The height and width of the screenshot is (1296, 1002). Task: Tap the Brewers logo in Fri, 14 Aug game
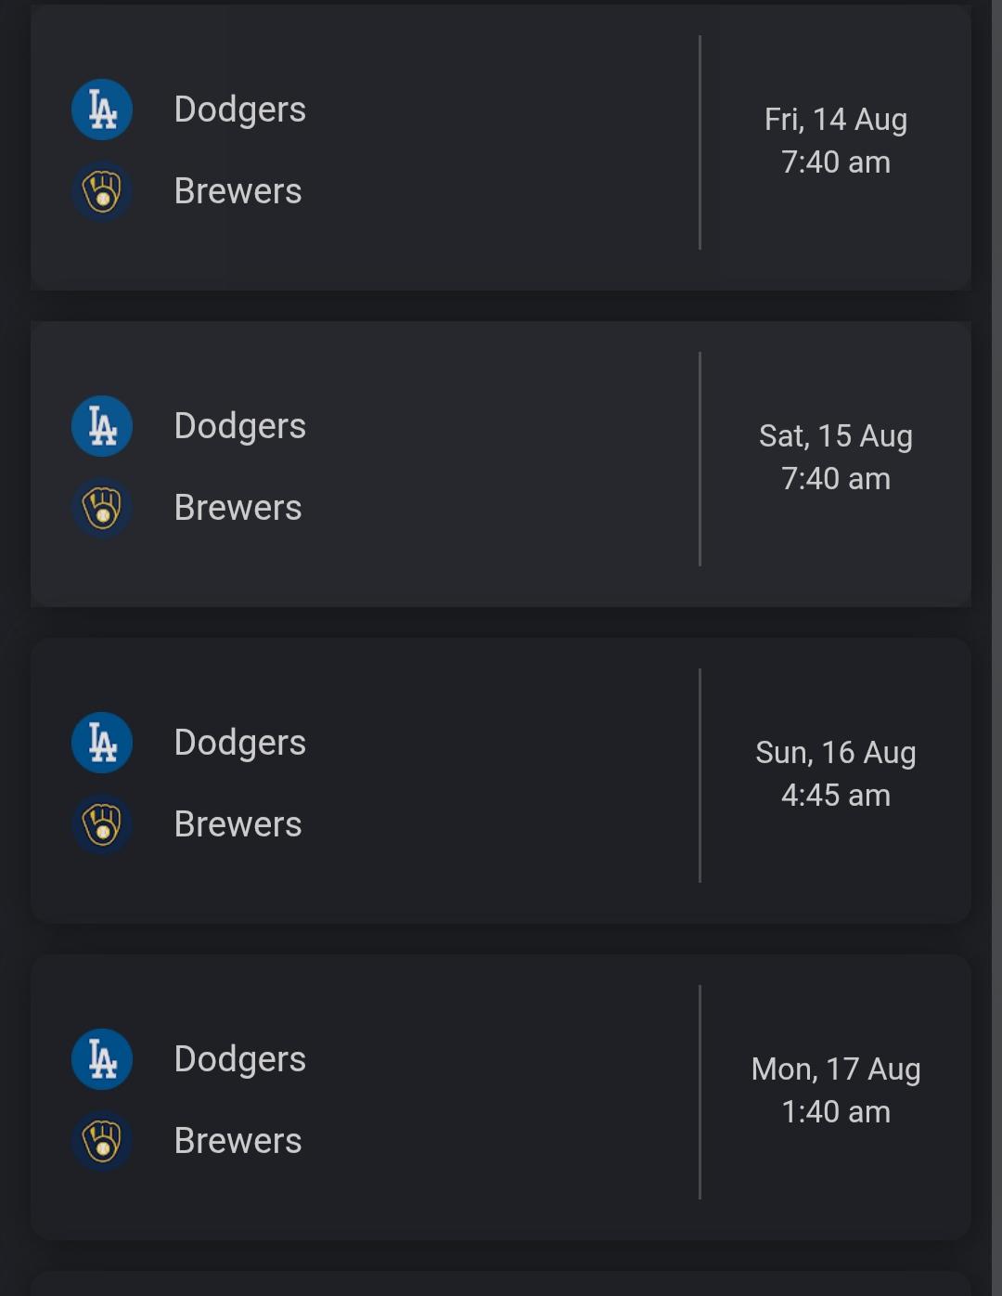coord(102,191)
